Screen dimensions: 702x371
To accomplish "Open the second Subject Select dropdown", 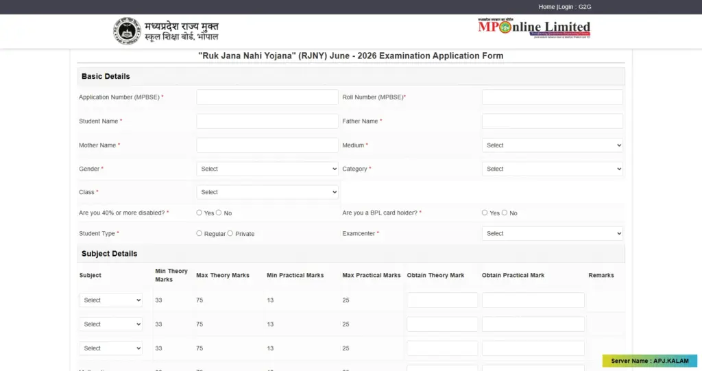I will pos(110,324).
